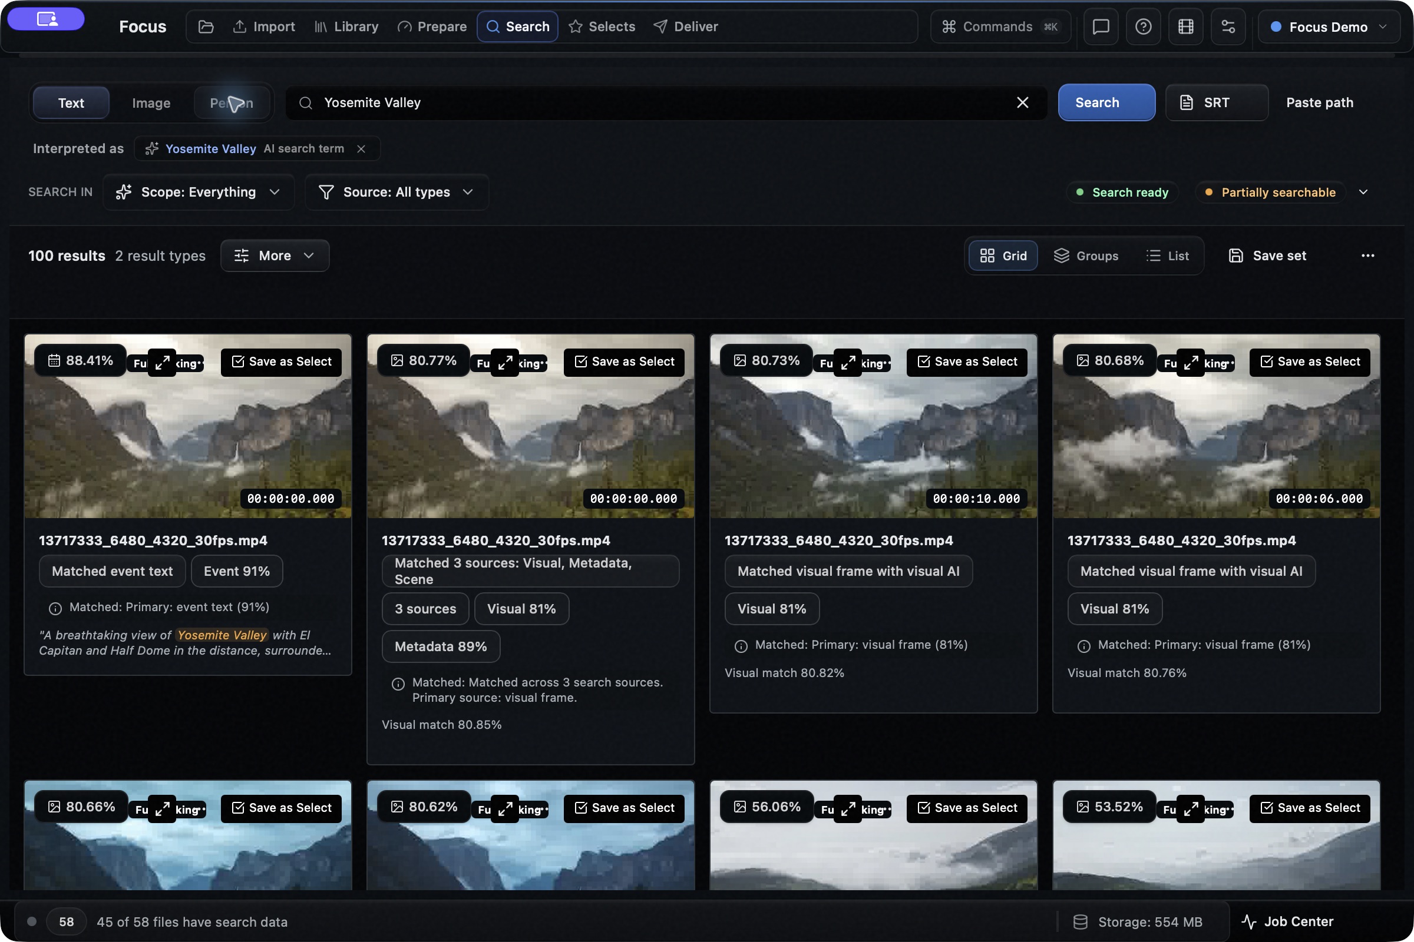Open the Scope: Everything dropdown
1414x942 pixels.
pyautogui.click(x=199, y=193)
